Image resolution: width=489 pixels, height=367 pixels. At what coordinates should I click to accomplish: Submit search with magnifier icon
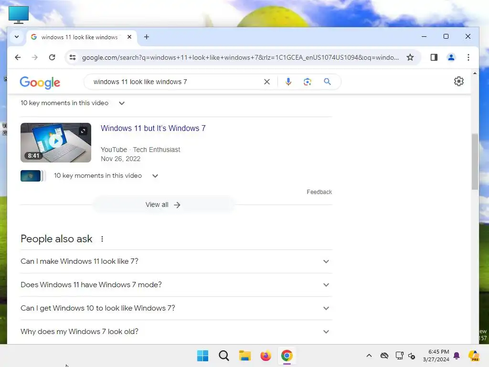327,82
